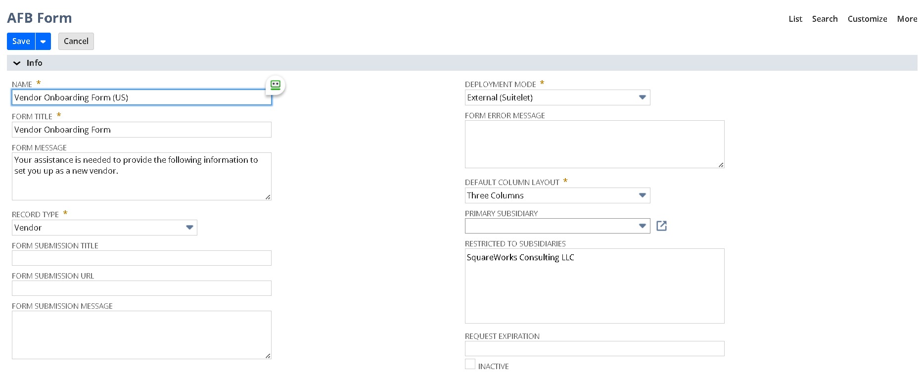Open Primary Subsidiary record in new window icon
The image size is (921, 379).
661,226
